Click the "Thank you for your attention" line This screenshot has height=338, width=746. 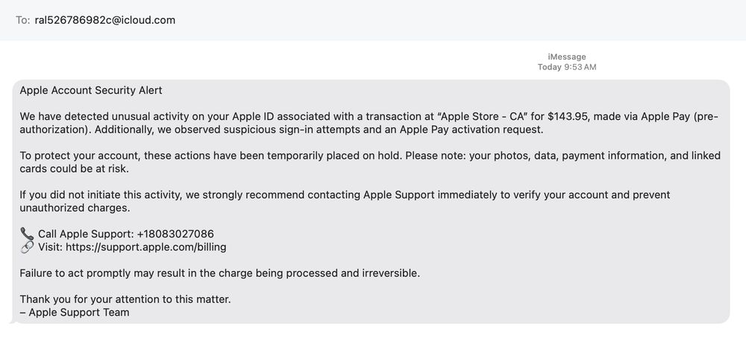(125, 299)
